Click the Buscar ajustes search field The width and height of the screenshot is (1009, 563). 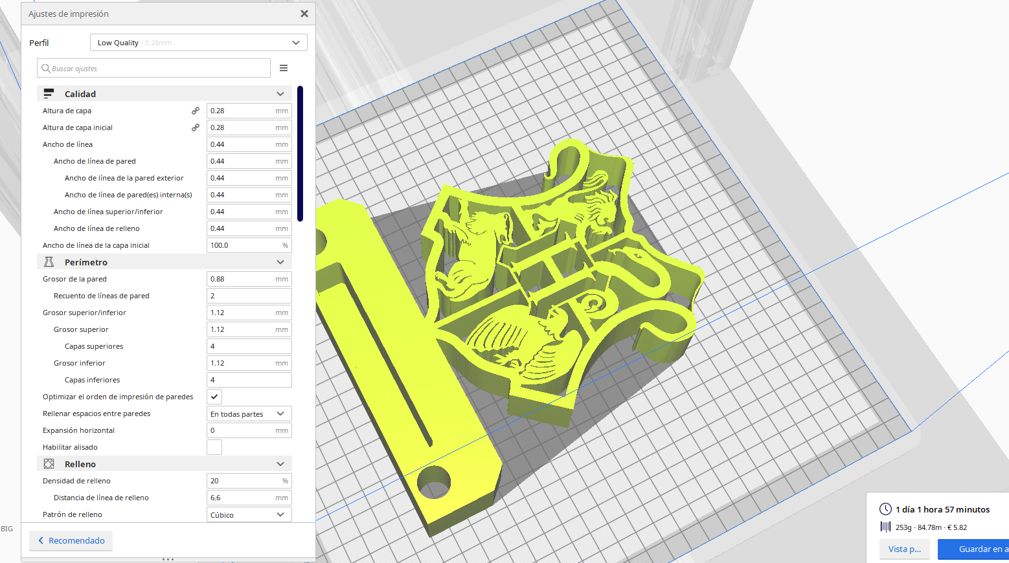(x=154, y=68)
